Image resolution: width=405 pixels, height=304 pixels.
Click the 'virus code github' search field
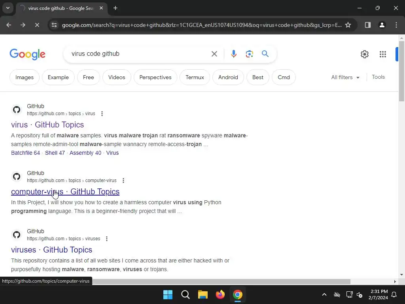[x=140, y=54]
